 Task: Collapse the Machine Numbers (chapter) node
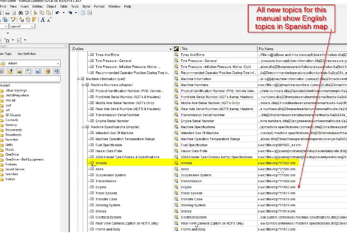tap(83, 85)
